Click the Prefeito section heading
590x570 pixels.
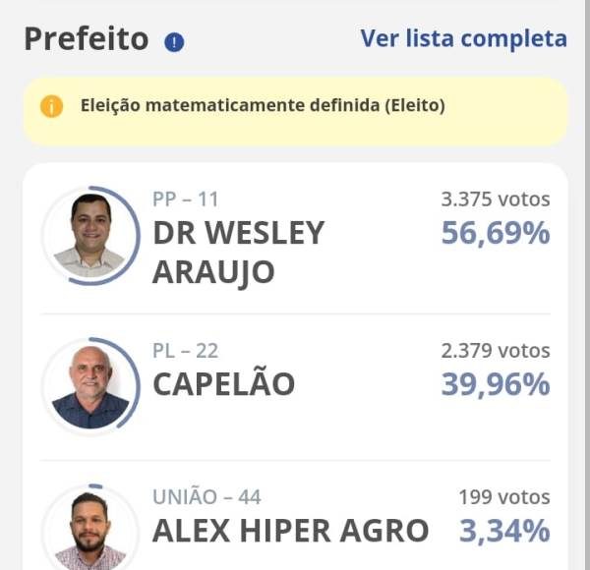coord(86,39)
